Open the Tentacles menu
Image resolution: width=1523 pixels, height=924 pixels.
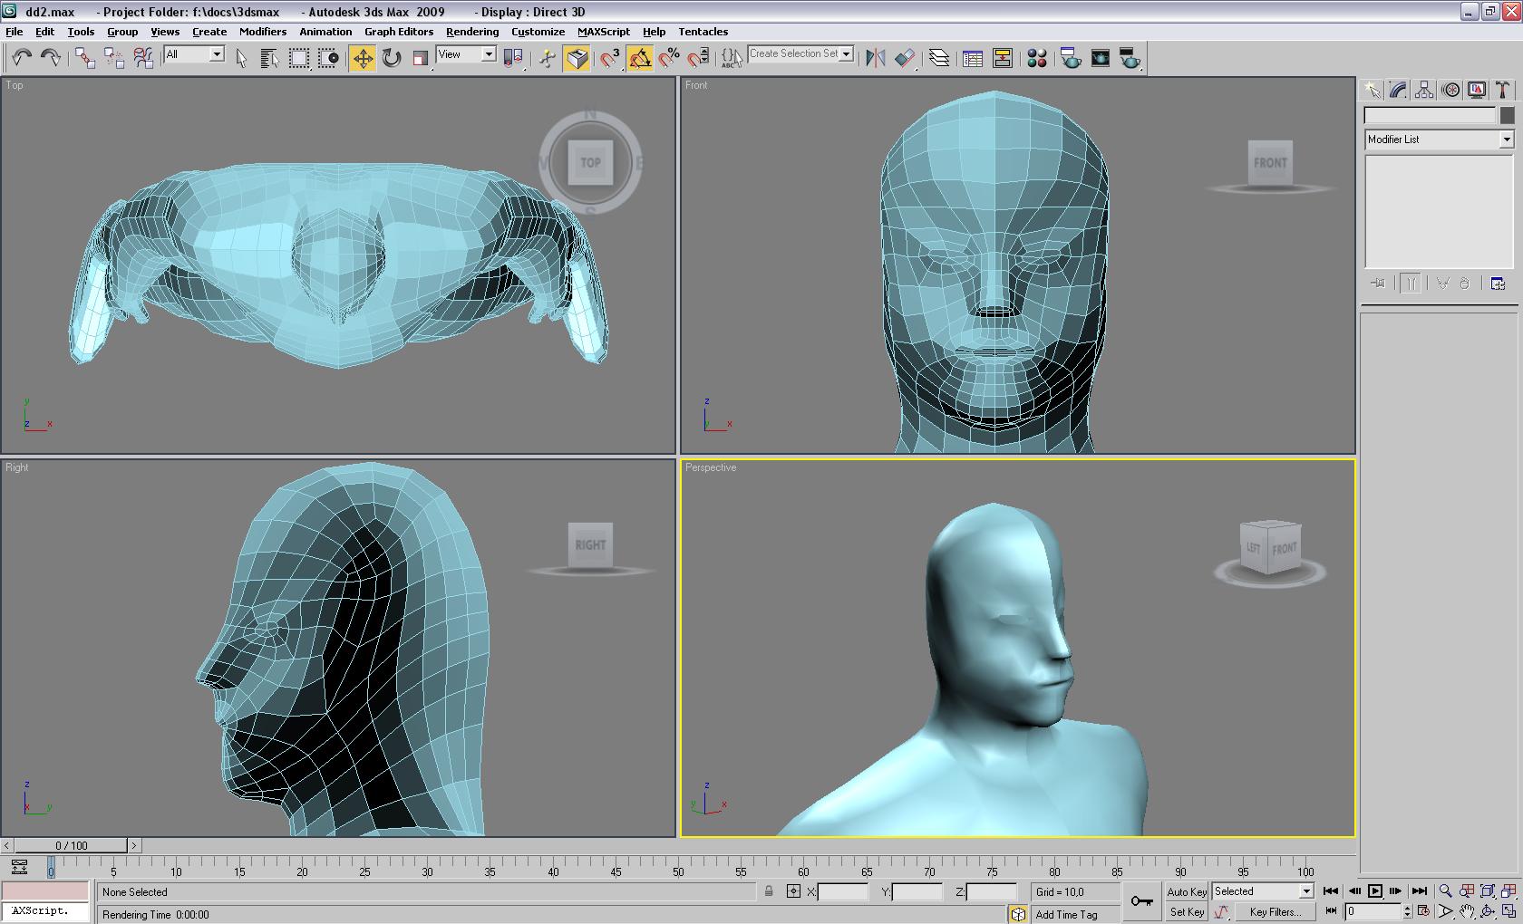click(x=703, y=32)
